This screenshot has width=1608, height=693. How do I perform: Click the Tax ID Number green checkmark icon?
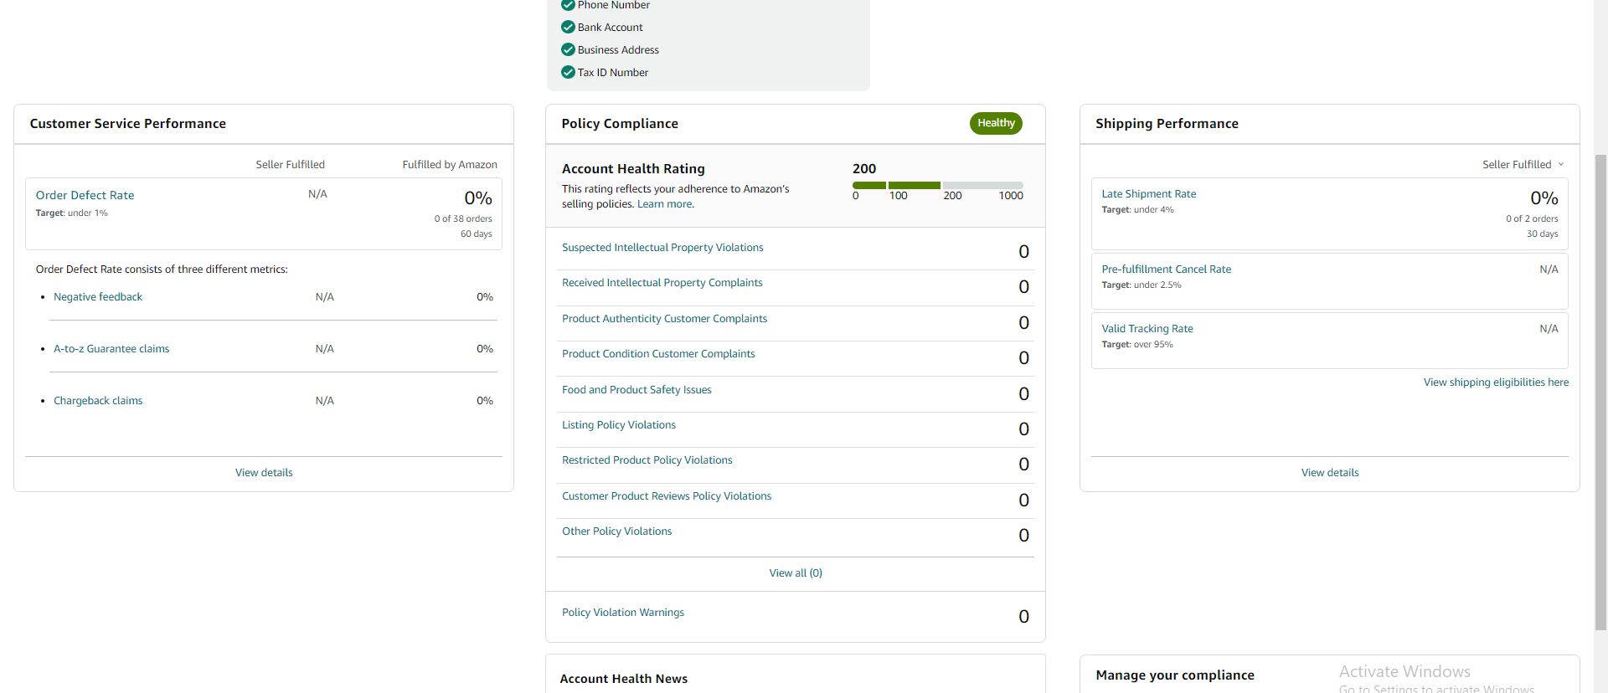point(568,72)
